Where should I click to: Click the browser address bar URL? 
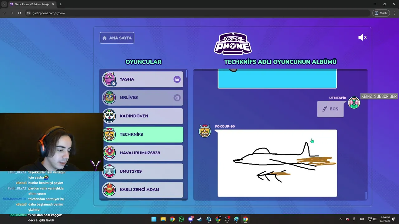[x=49, y=13]
